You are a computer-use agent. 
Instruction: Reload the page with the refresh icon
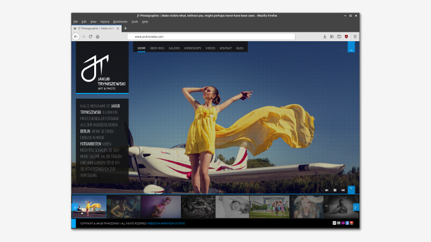point(90,37)
